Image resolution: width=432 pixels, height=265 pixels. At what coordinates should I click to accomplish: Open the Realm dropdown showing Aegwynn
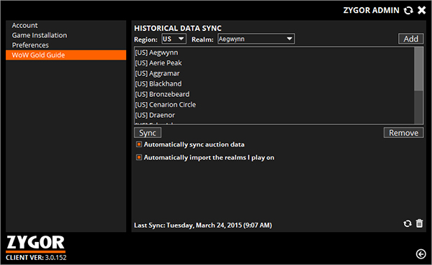pos(256,39)
